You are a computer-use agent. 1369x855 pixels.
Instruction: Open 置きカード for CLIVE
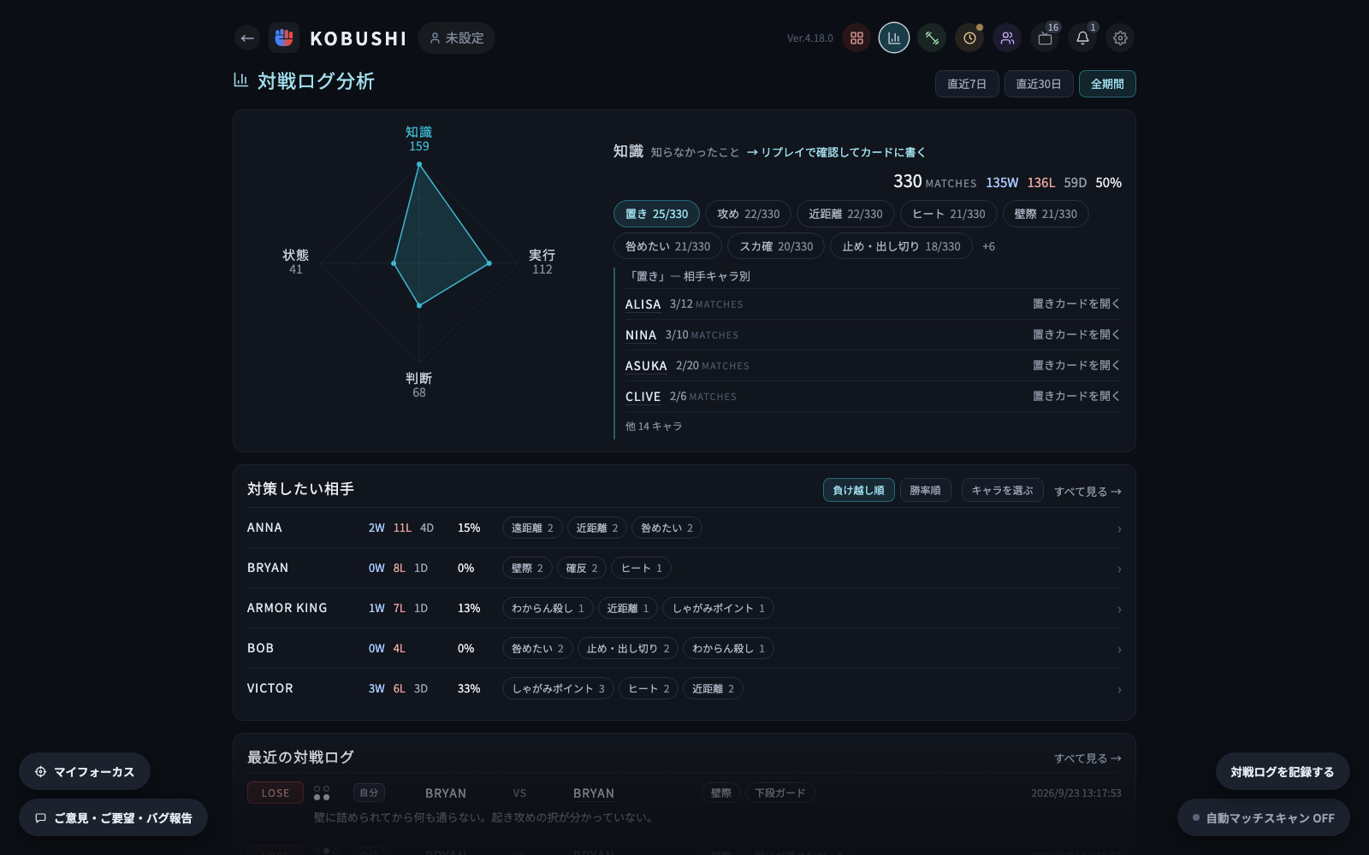(x=1076, y=396)
